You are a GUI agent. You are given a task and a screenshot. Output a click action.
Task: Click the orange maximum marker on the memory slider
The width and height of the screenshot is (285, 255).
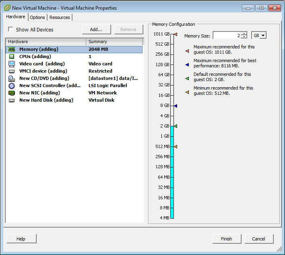point(176,34)
